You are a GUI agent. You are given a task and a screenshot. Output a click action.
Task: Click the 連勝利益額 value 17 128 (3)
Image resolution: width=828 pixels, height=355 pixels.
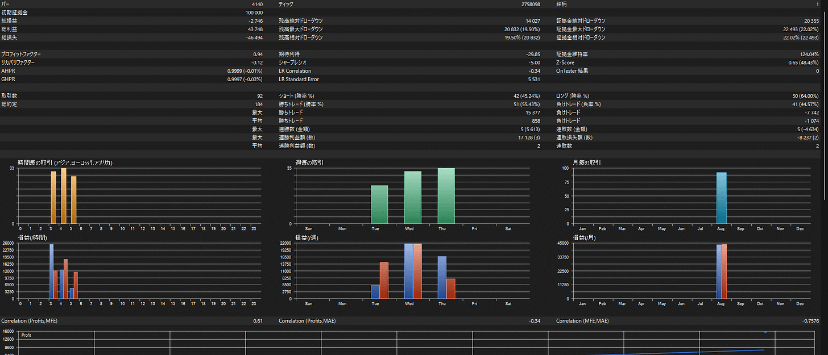pos(529,137)
